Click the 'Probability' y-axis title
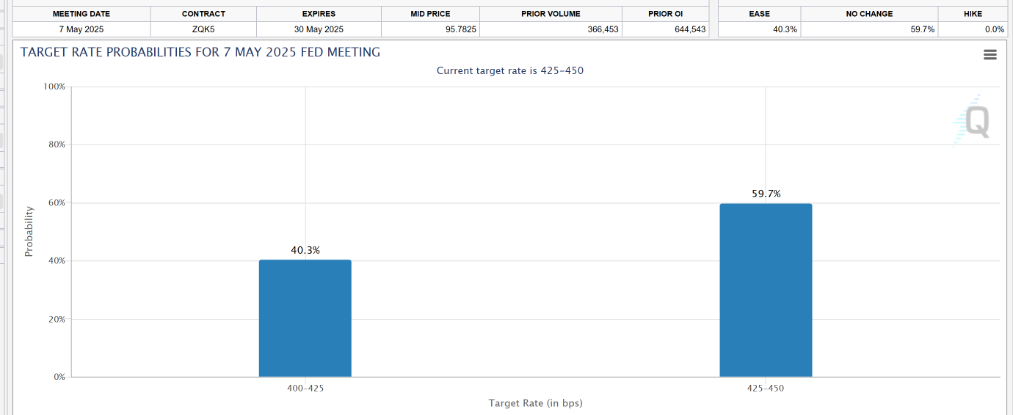The width and height of the screenshot is (1013, 415). (x=29, y=232)
